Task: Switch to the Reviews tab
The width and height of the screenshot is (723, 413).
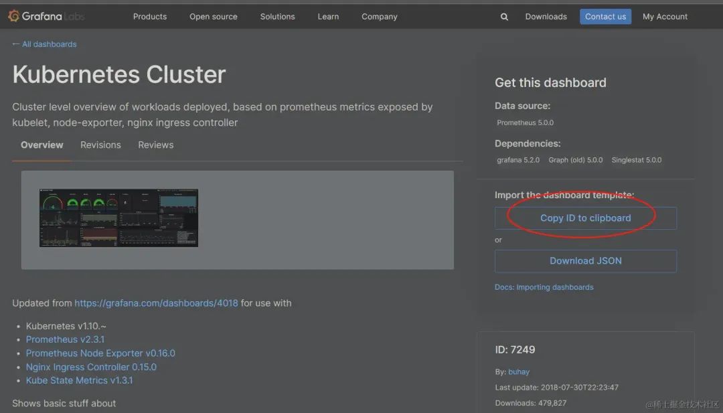Action: tap(156, 145)
